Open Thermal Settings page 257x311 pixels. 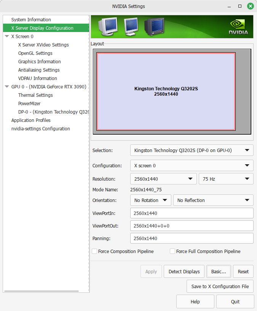pos(35,95)
